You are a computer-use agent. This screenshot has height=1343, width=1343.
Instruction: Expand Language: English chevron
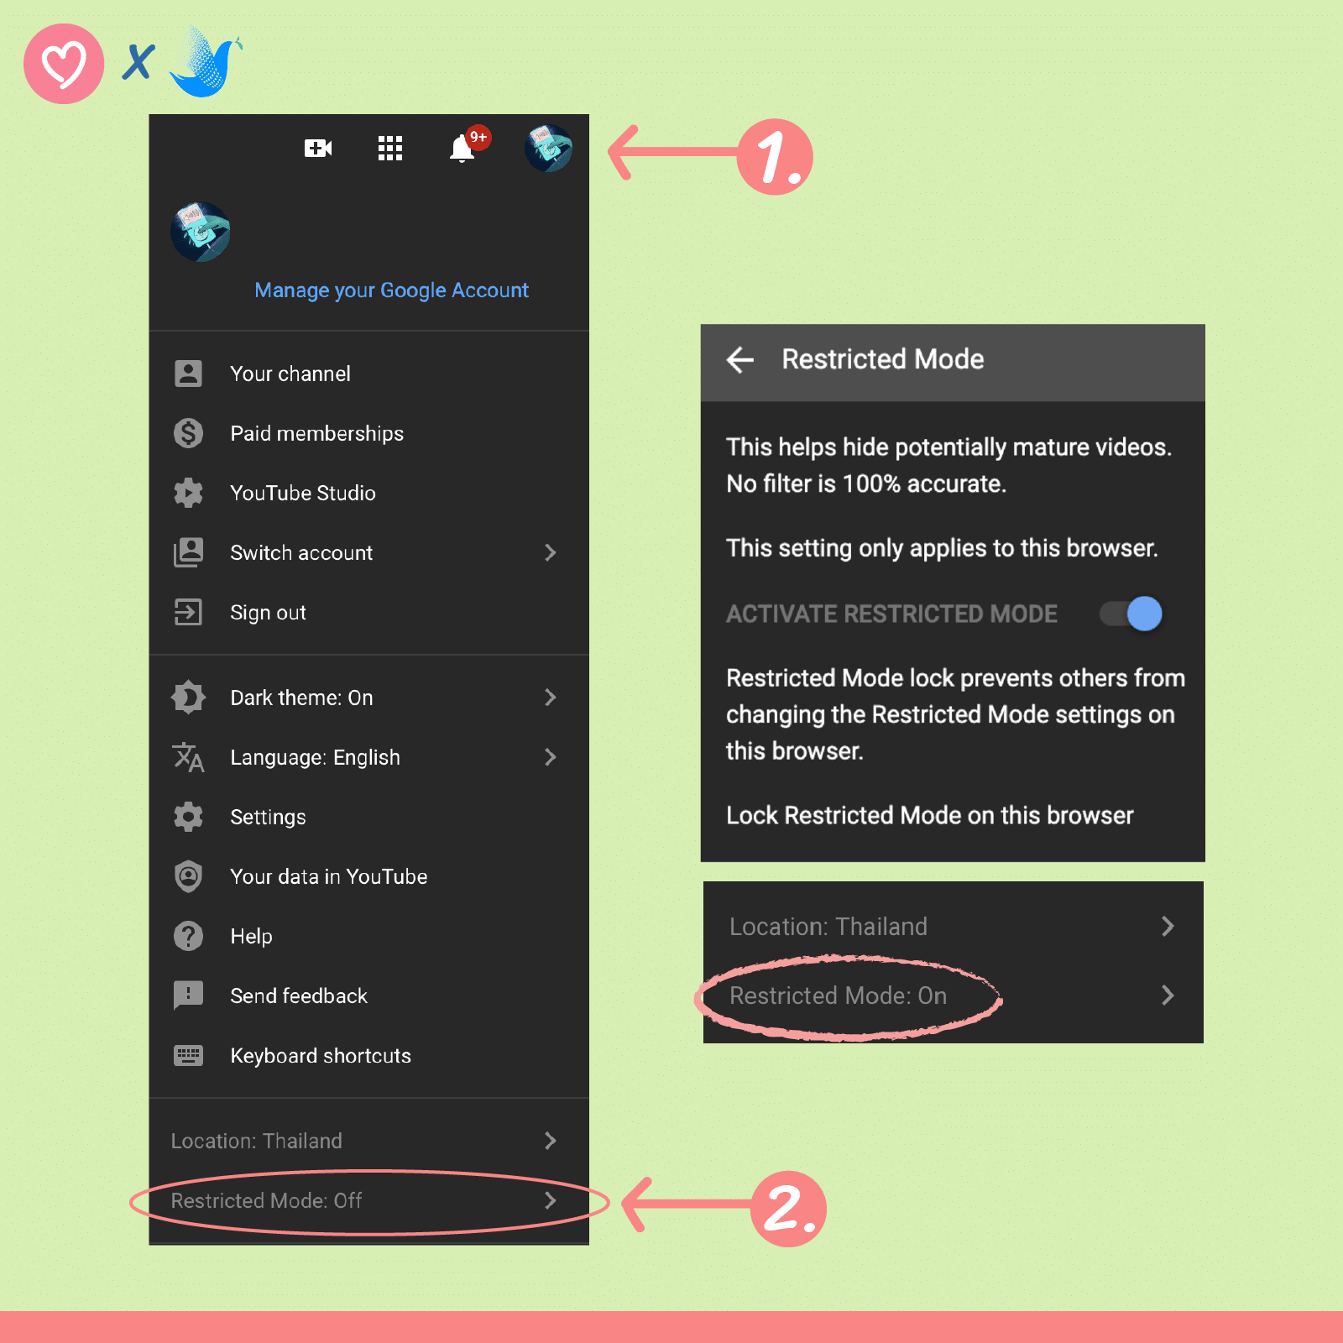coord(551,757)
